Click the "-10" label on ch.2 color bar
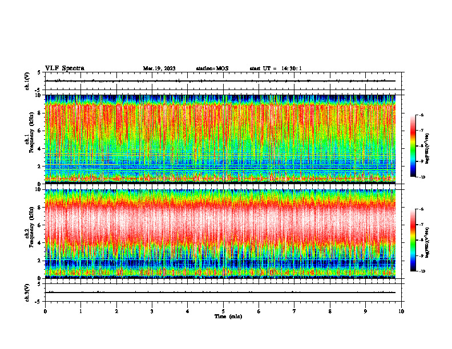The height and width of the screenshot is (349, 452). pyautogui.click(x=422, y=271)
